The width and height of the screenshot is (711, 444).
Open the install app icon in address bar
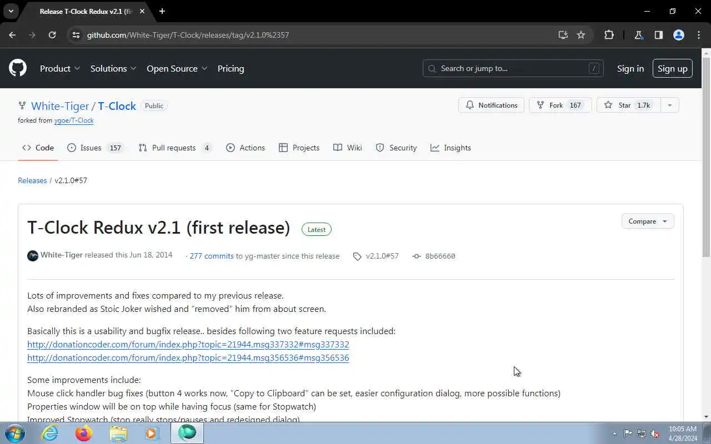coord(563,34)
